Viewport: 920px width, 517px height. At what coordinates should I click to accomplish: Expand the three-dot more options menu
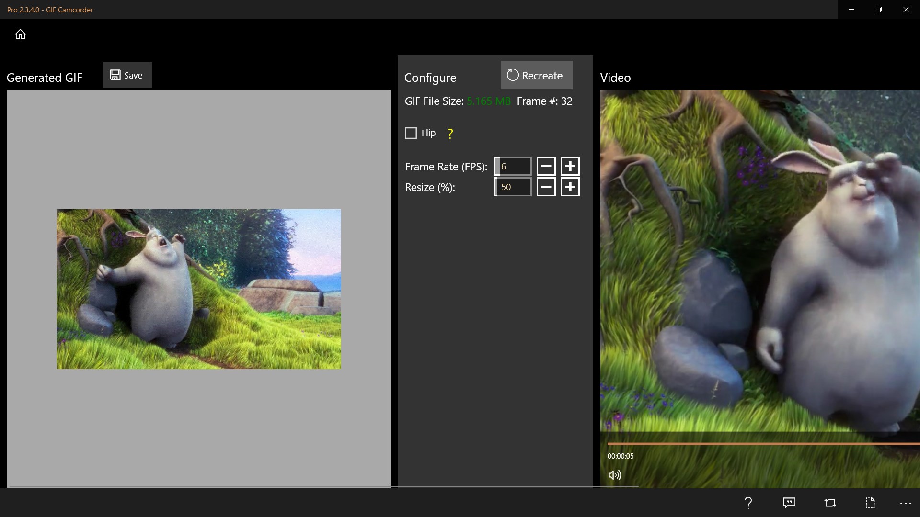pyautogui.click(x=905, y=503)
